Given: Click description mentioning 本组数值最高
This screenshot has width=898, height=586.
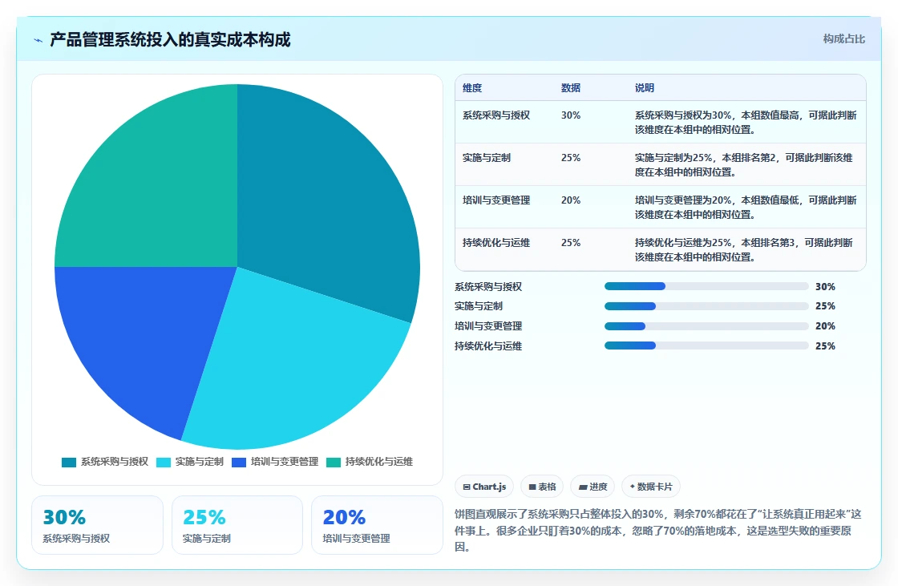Looking at the screenshot, I should (x=746, y=122).
